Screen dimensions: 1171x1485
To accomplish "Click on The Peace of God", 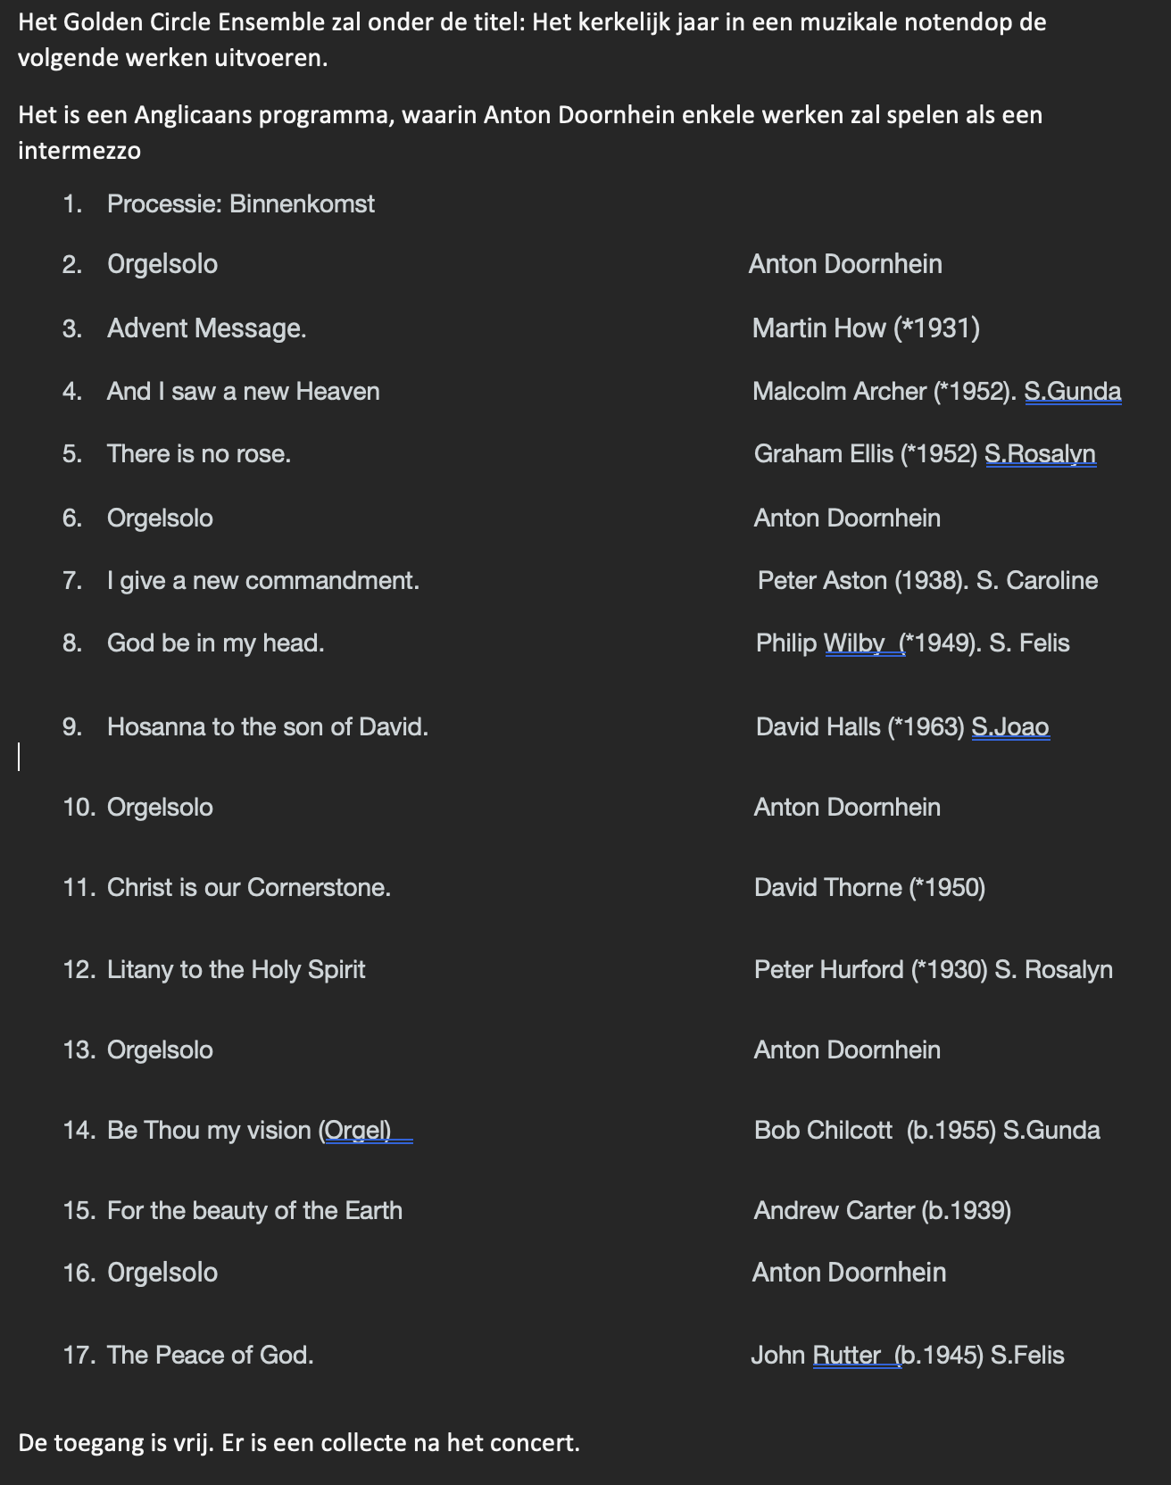I will tap(211, 1355).
